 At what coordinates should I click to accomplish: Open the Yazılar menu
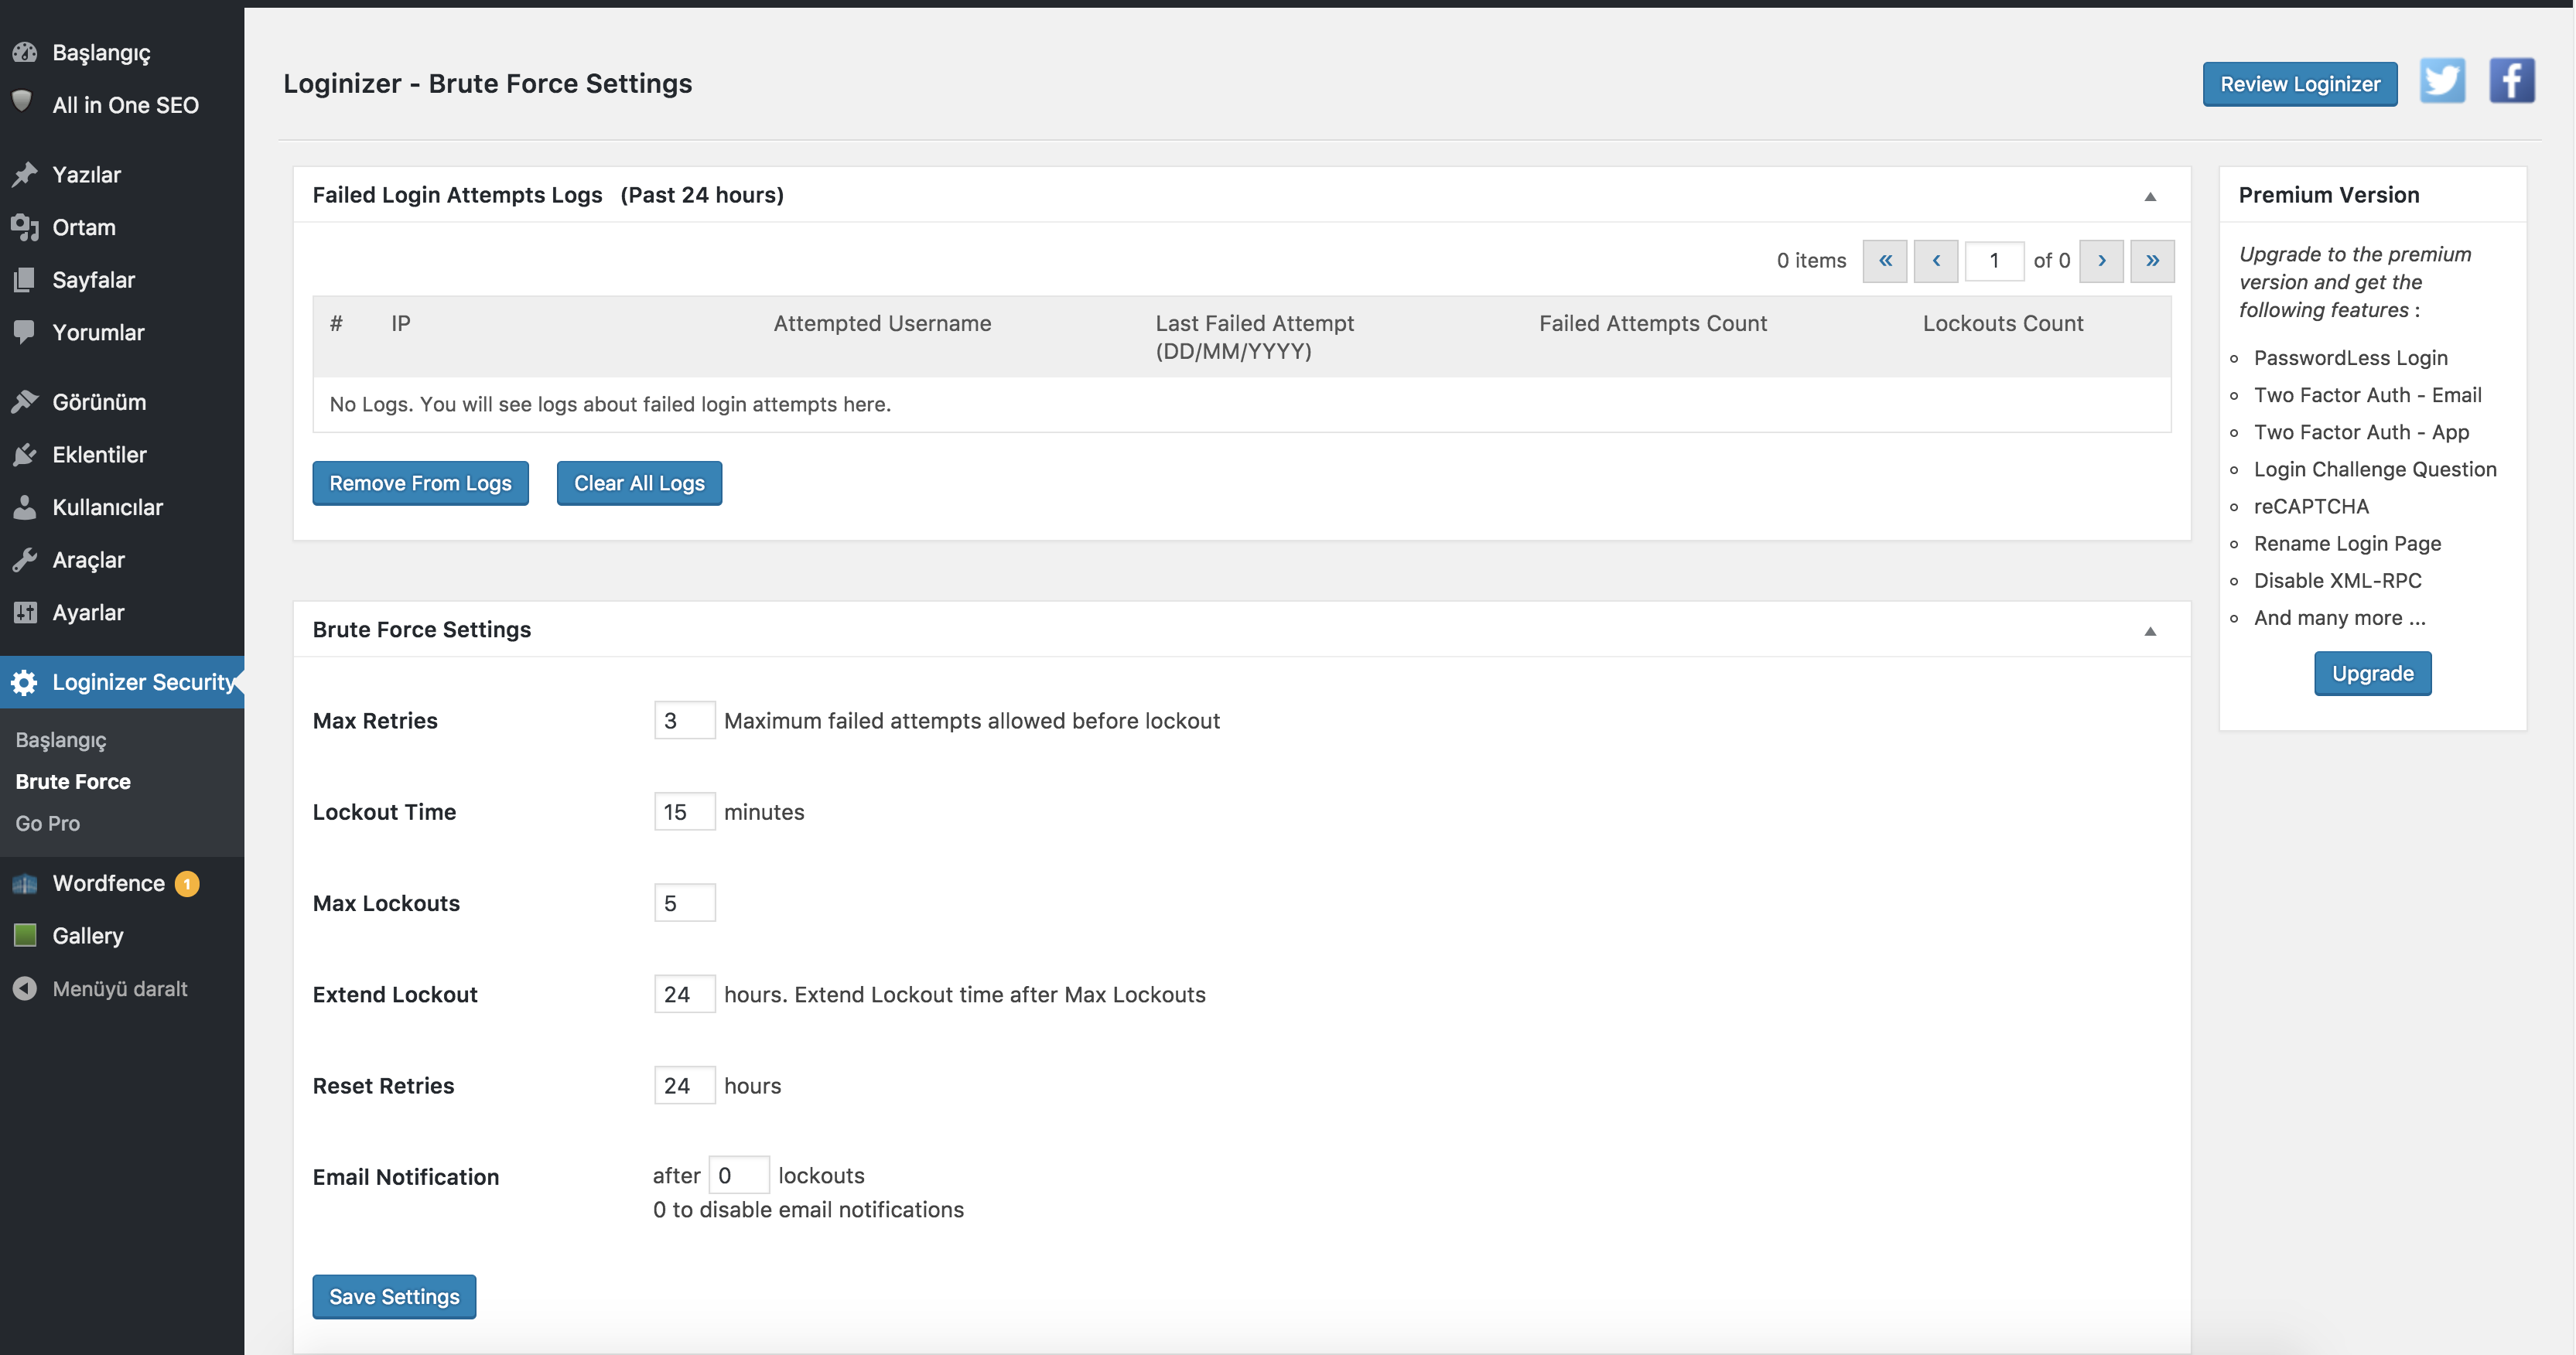click(x=122, y=174)
